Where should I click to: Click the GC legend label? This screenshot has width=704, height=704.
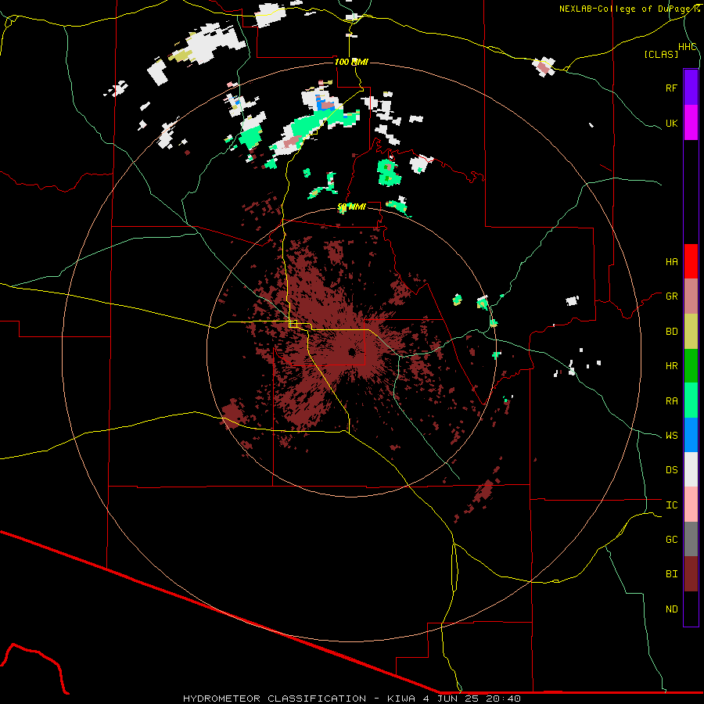(x=671, y=539)
